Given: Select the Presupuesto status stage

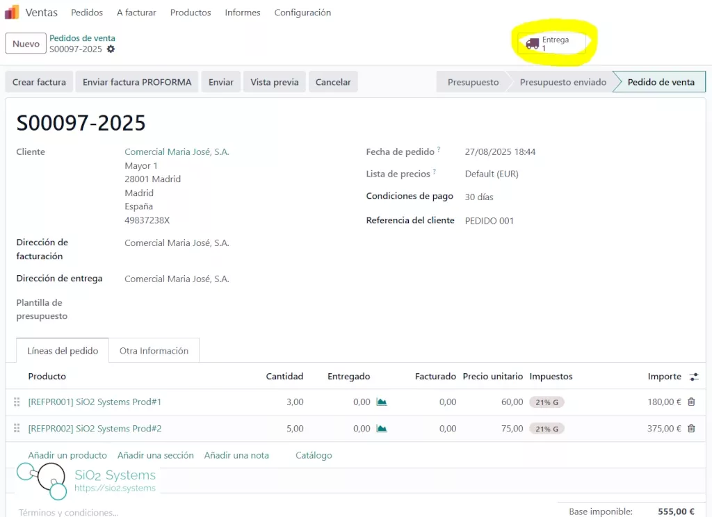Looking at the screenshot, I should tap(473, 82).
